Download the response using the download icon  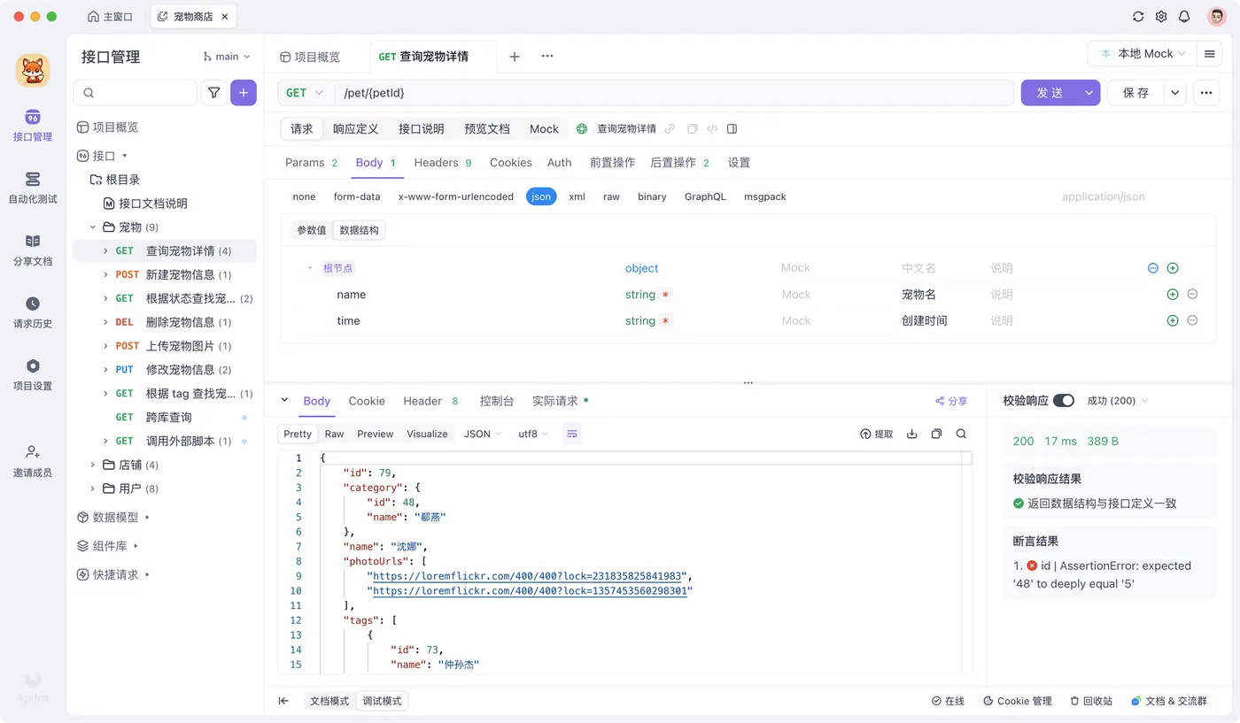tap(912, 434)
